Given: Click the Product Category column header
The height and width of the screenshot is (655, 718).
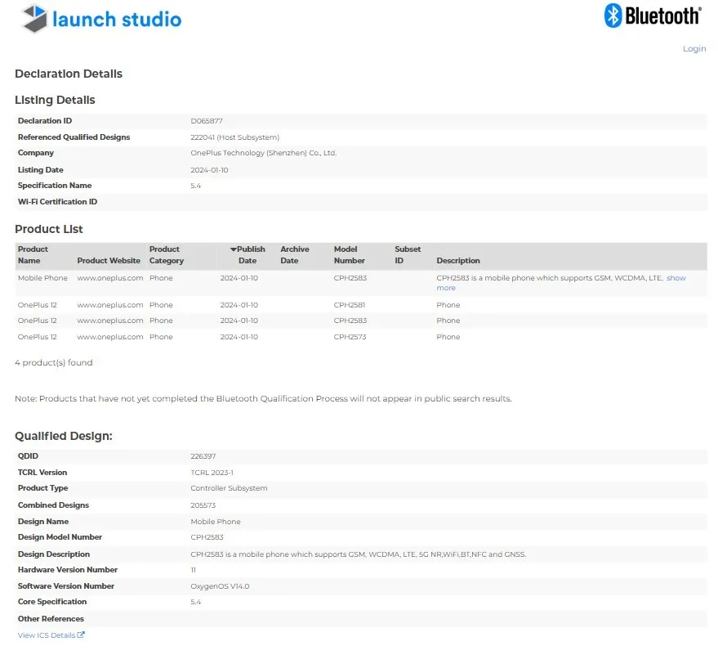Looking at the screenshot, I should (166, 254).
